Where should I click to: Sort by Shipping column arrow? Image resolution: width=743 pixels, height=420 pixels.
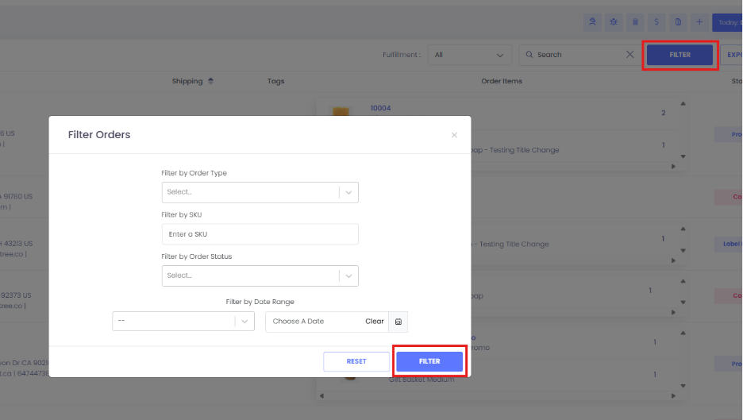(210, 81)
